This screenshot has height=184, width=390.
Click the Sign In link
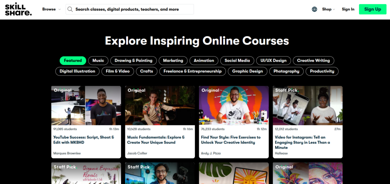click(x=348, y=9)
